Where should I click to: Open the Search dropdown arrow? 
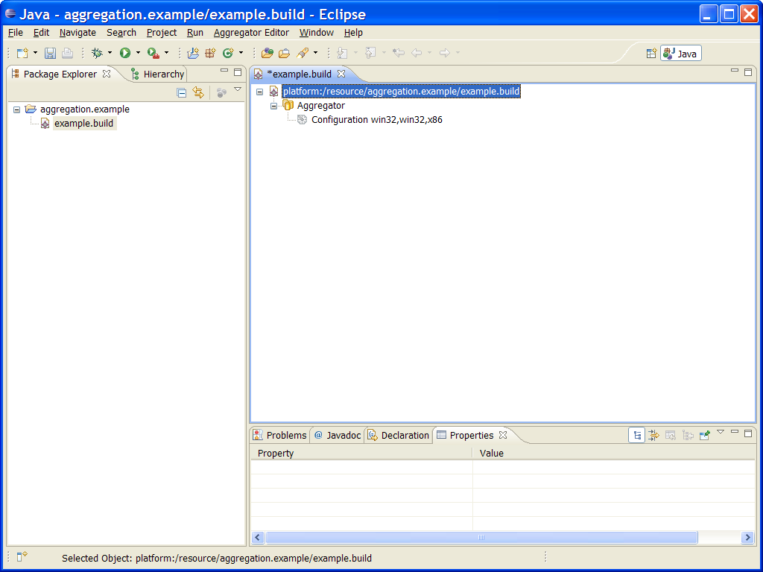[x=315, y=53]
